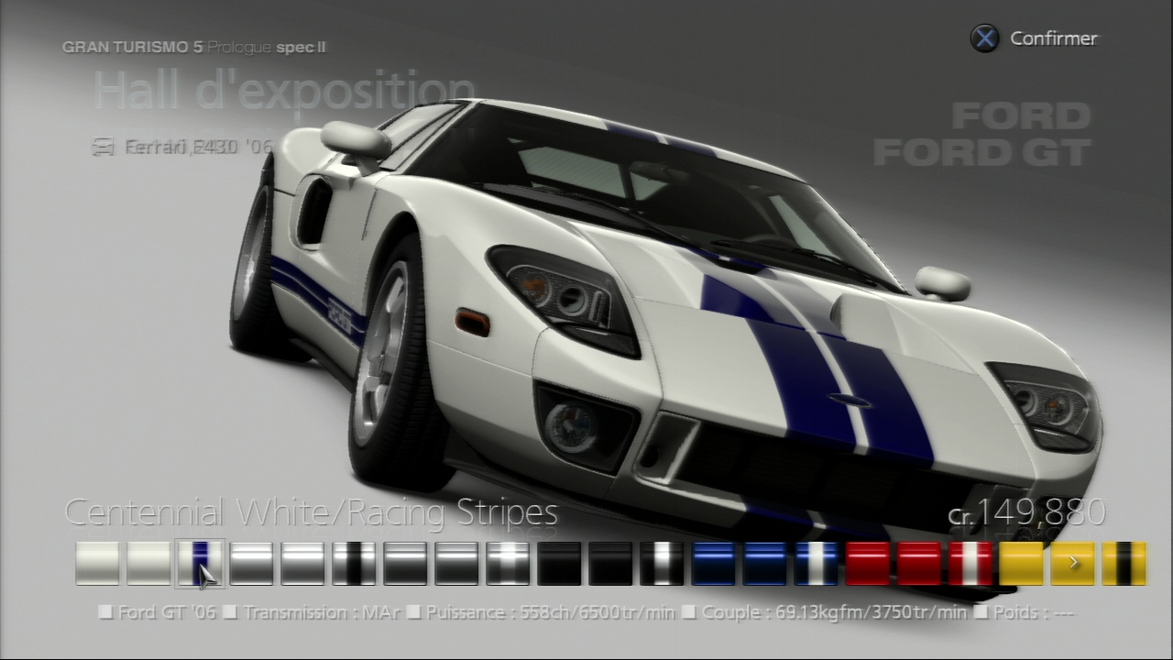Screen dimensions: 1173x660
Task: Select the leftmost white color swatch
Action: (x=97, y=563)
